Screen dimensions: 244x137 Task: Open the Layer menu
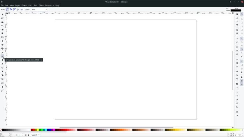(17, 5)
